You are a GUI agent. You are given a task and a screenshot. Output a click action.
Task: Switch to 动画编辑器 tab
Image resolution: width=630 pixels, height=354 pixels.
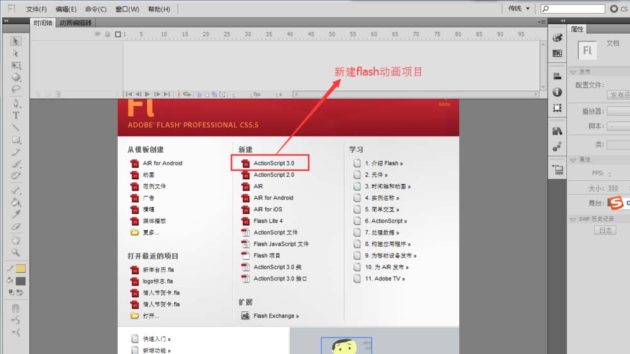pyautogui.click(x=76, y=23)
